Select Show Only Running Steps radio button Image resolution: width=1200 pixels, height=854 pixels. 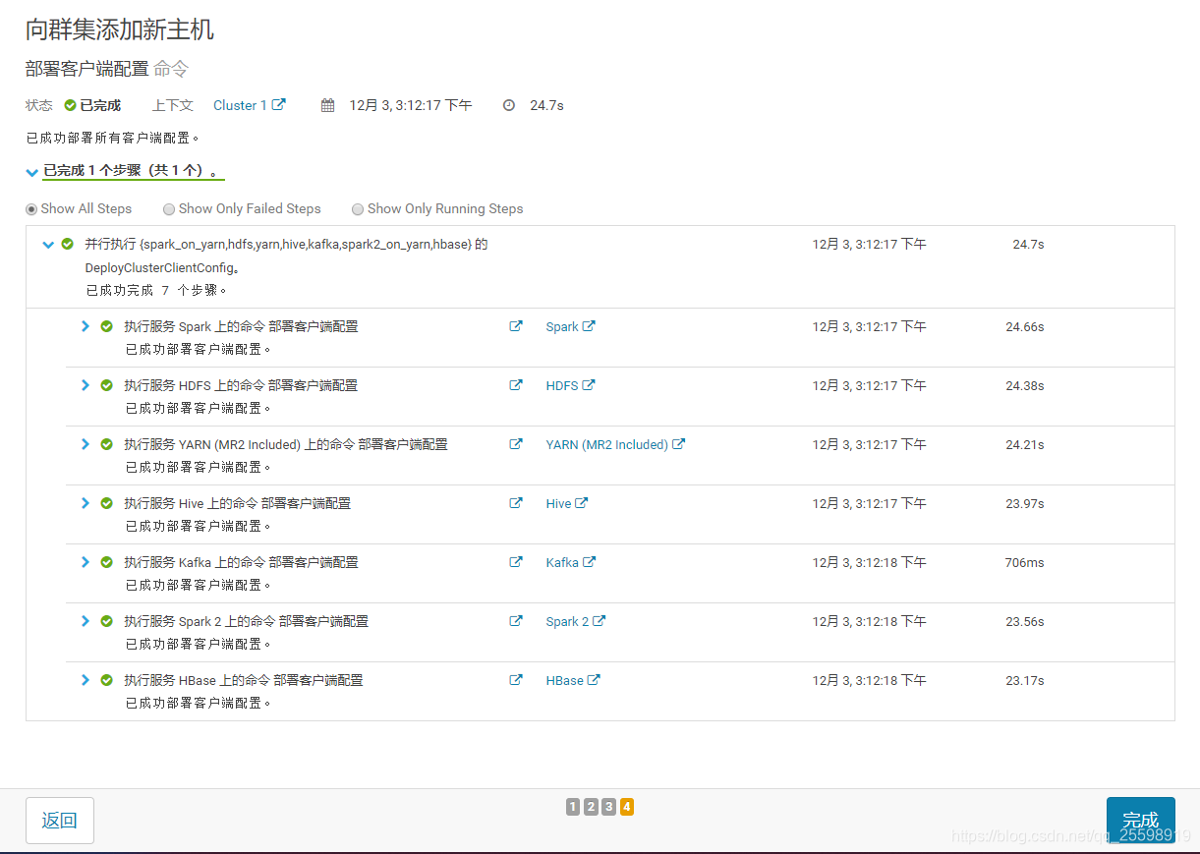point(358,209)
